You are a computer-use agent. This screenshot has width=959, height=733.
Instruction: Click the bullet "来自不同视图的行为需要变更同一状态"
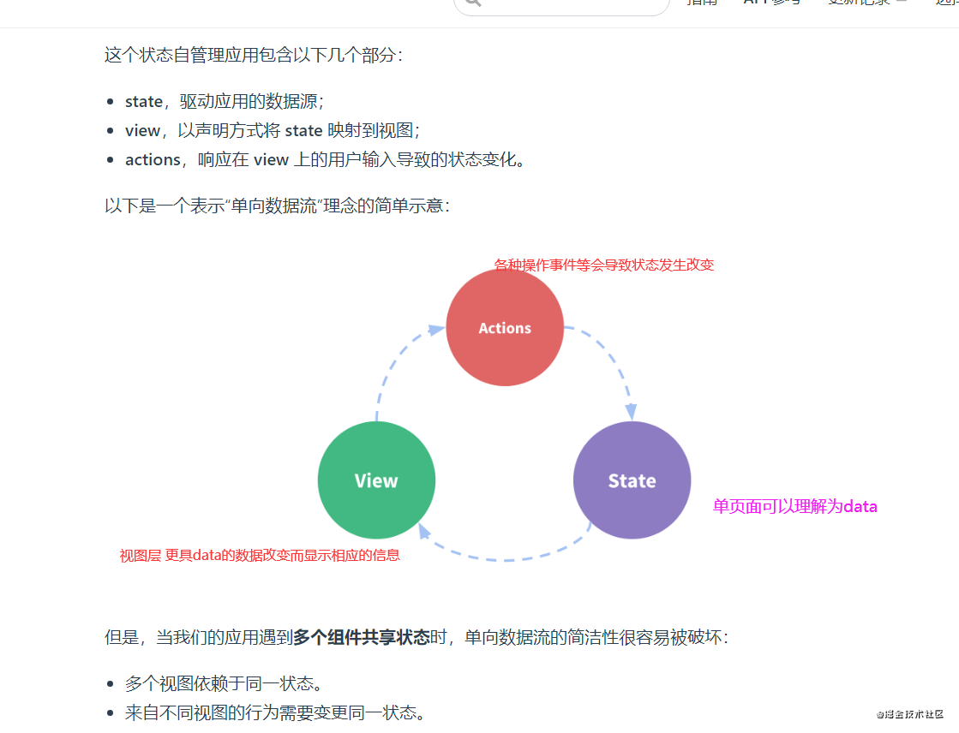(274, 712)
